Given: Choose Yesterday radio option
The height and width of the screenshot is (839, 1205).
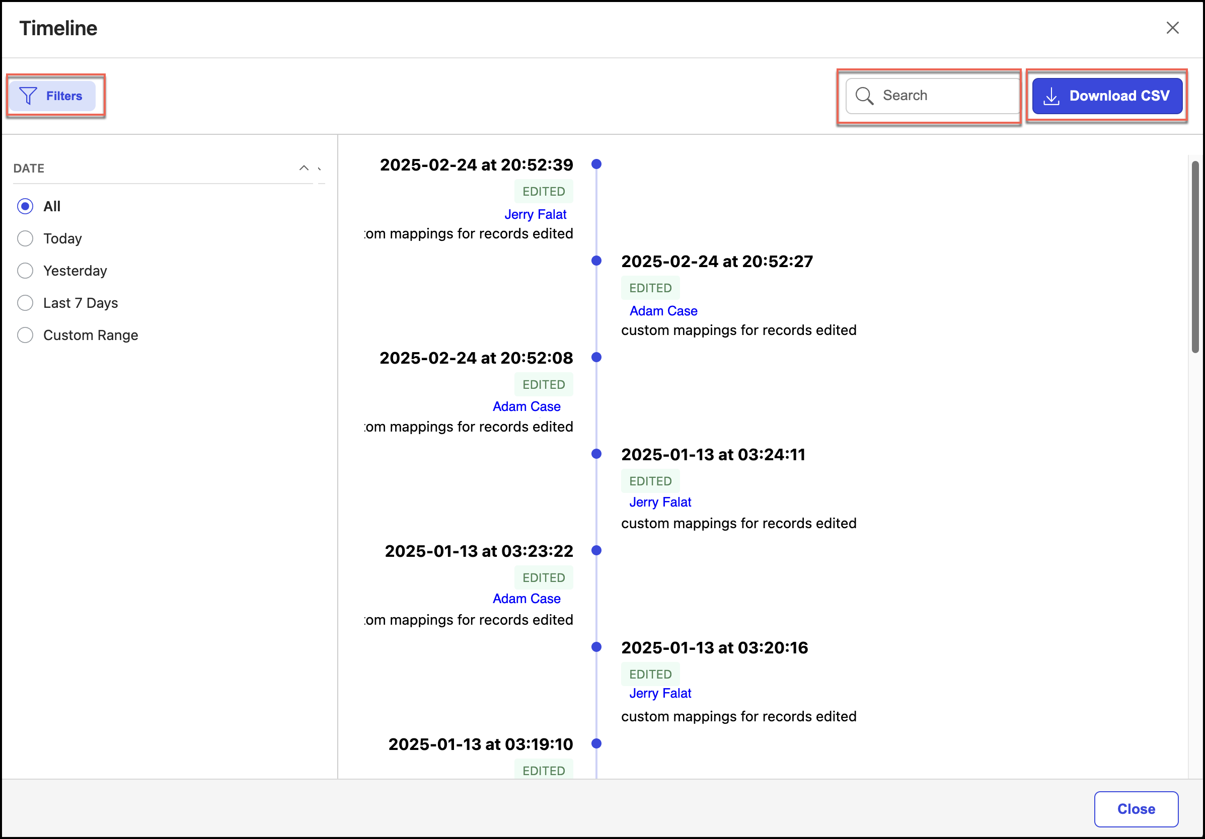Looking at the screenshot, I should tap(25, 271).
